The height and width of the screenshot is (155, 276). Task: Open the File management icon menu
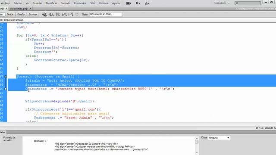58,14
